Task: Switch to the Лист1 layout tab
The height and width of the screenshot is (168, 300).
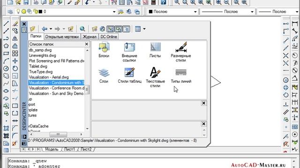Action: [x=69, y=149]
